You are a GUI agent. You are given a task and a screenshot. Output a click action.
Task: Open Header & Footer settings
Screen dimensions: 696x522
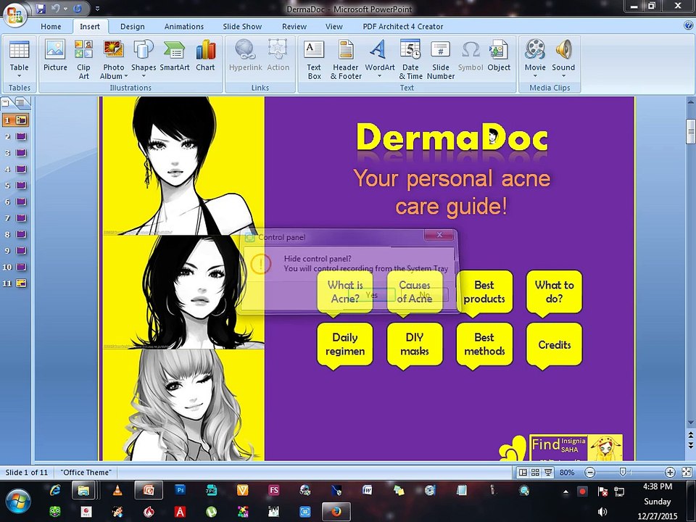click(x=346, y=59)
